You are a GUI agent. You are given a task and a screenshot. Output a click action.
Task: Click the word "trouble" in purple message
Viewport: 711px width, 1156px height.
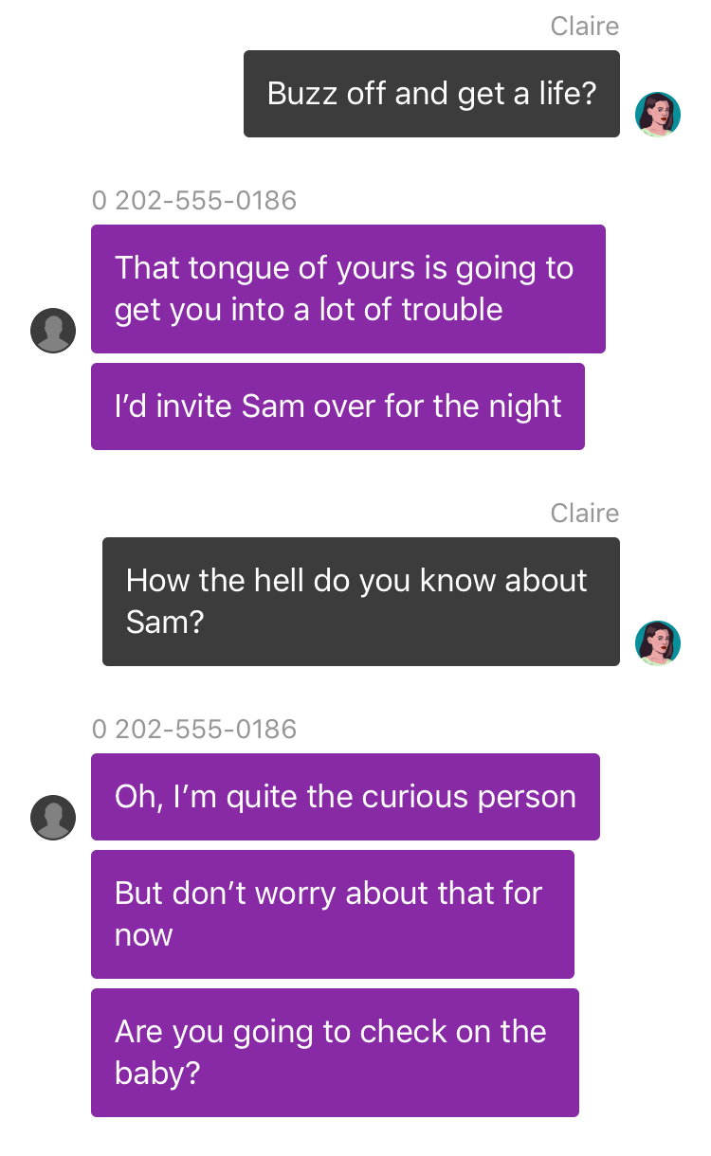452,310
